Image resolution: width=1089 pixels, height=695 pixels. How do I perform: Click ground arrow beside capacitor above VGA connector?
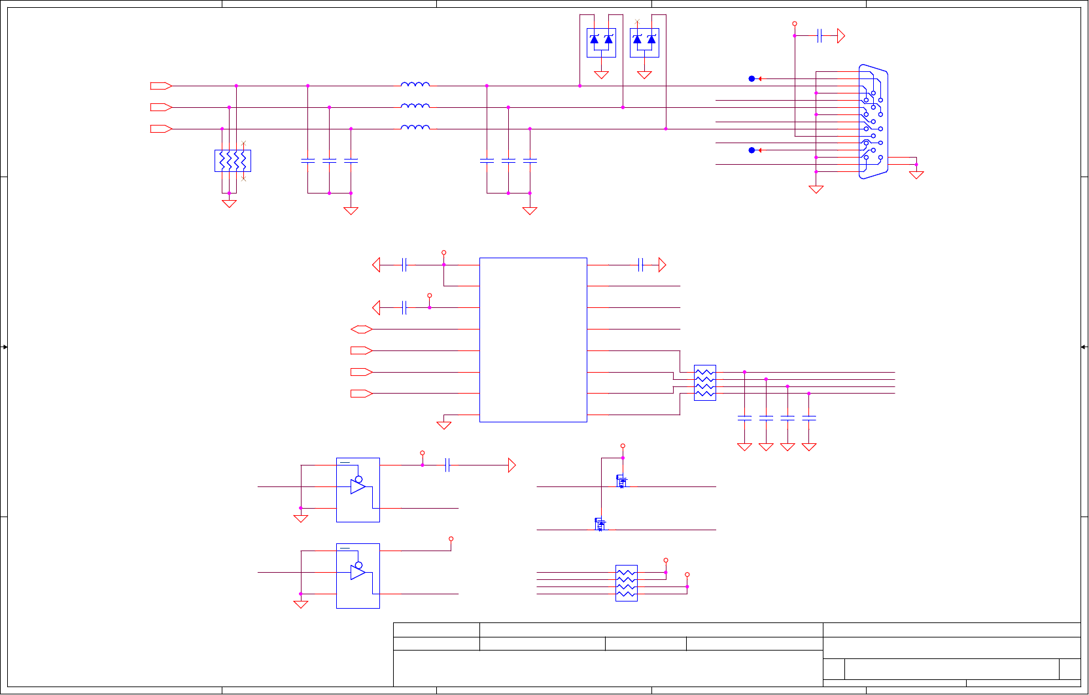[841, 36]
